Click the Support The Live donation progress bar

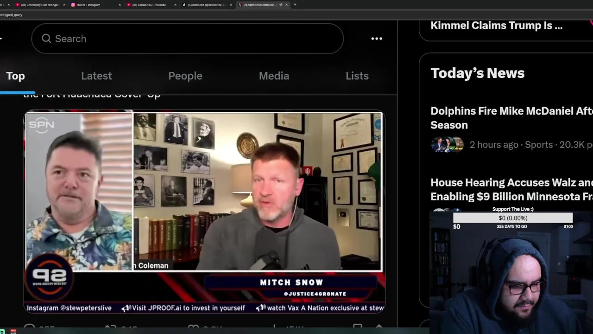(x=513, y=218)
